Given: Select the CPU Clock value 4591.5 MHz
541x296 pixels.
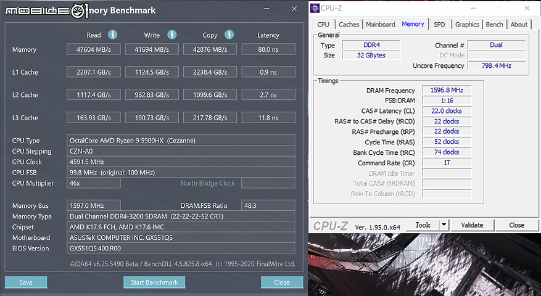Looking at the screenshot, I should pyautogui.click(x=181, y=162).
